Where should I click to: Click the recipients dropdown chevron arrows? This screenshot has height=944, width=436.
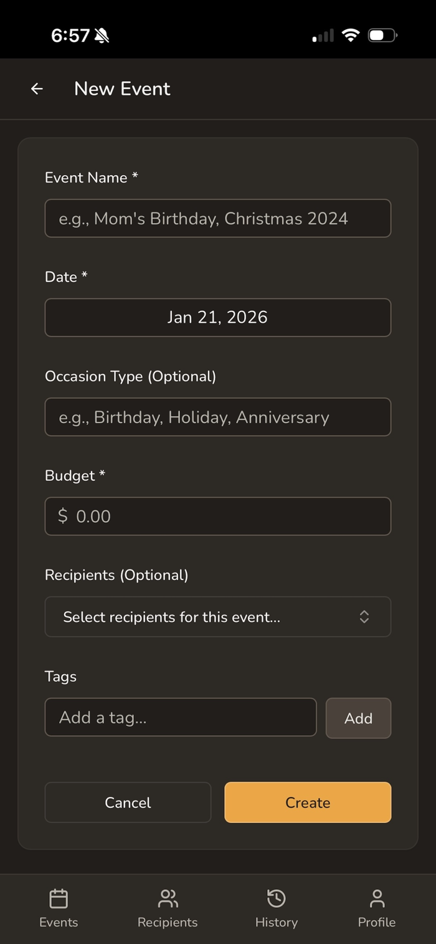[x=364, y=617]
